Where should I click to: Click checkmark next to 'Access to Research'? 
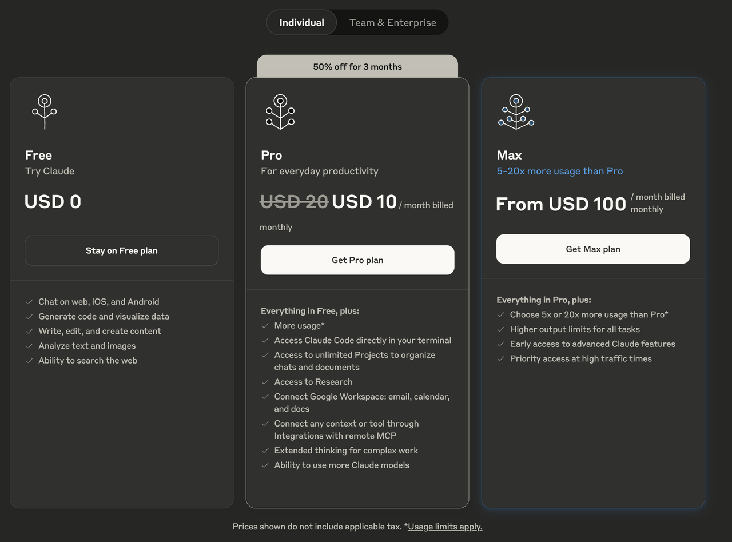(265, 382)
